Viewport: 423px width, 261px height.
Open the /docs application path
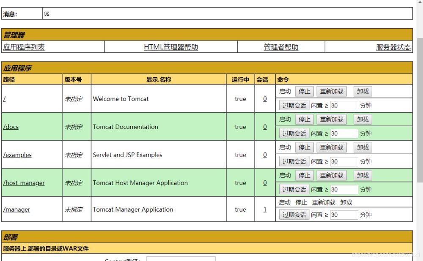click(x=11, y=127)
